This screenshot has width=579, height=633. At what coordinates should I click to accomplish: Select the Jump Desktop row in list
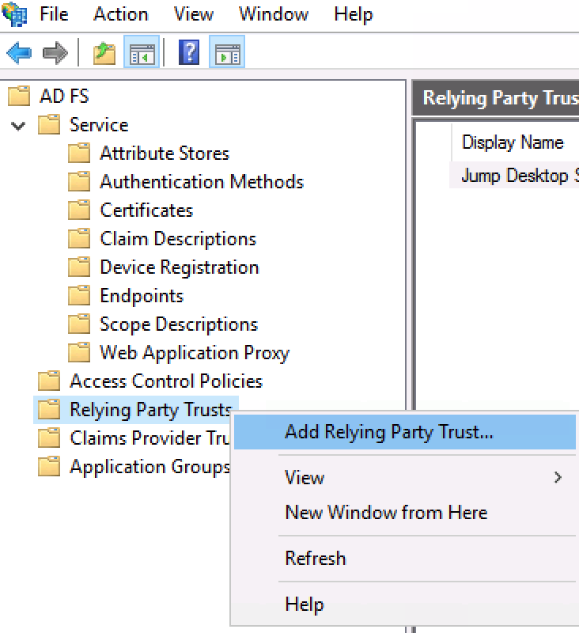click(x=514, y=176)
